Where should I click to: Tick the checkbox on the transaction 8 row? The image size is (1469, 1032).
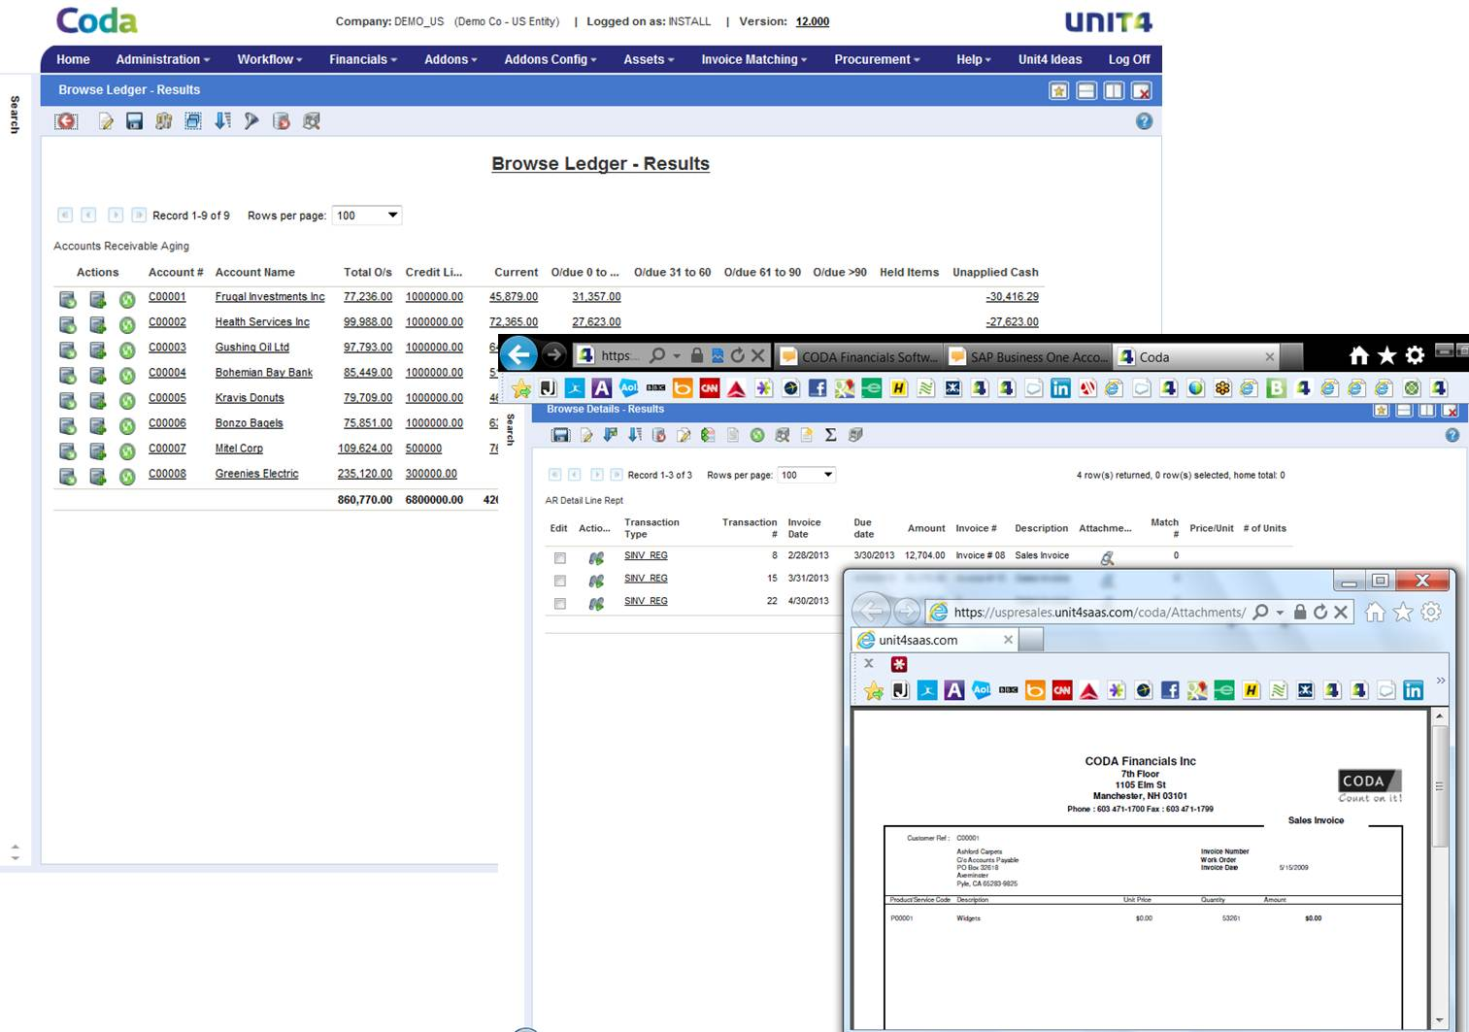tap(559, 558)
